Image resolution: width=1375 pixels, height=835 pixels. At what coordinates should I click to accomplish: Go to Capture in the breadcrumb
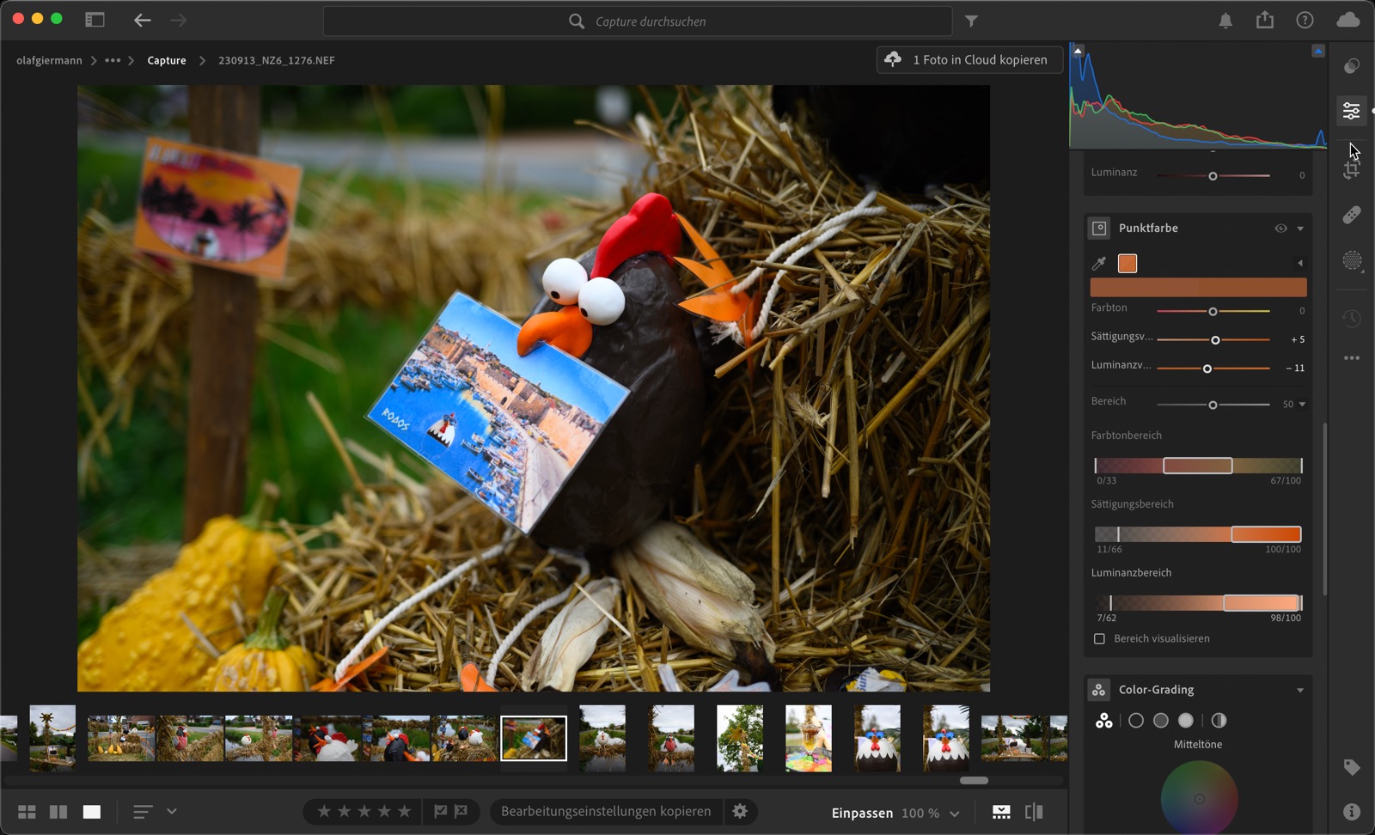167,61
